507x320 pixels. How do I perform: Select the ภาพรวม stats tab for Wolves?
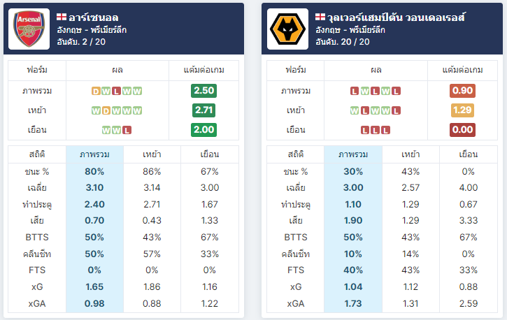353,154
